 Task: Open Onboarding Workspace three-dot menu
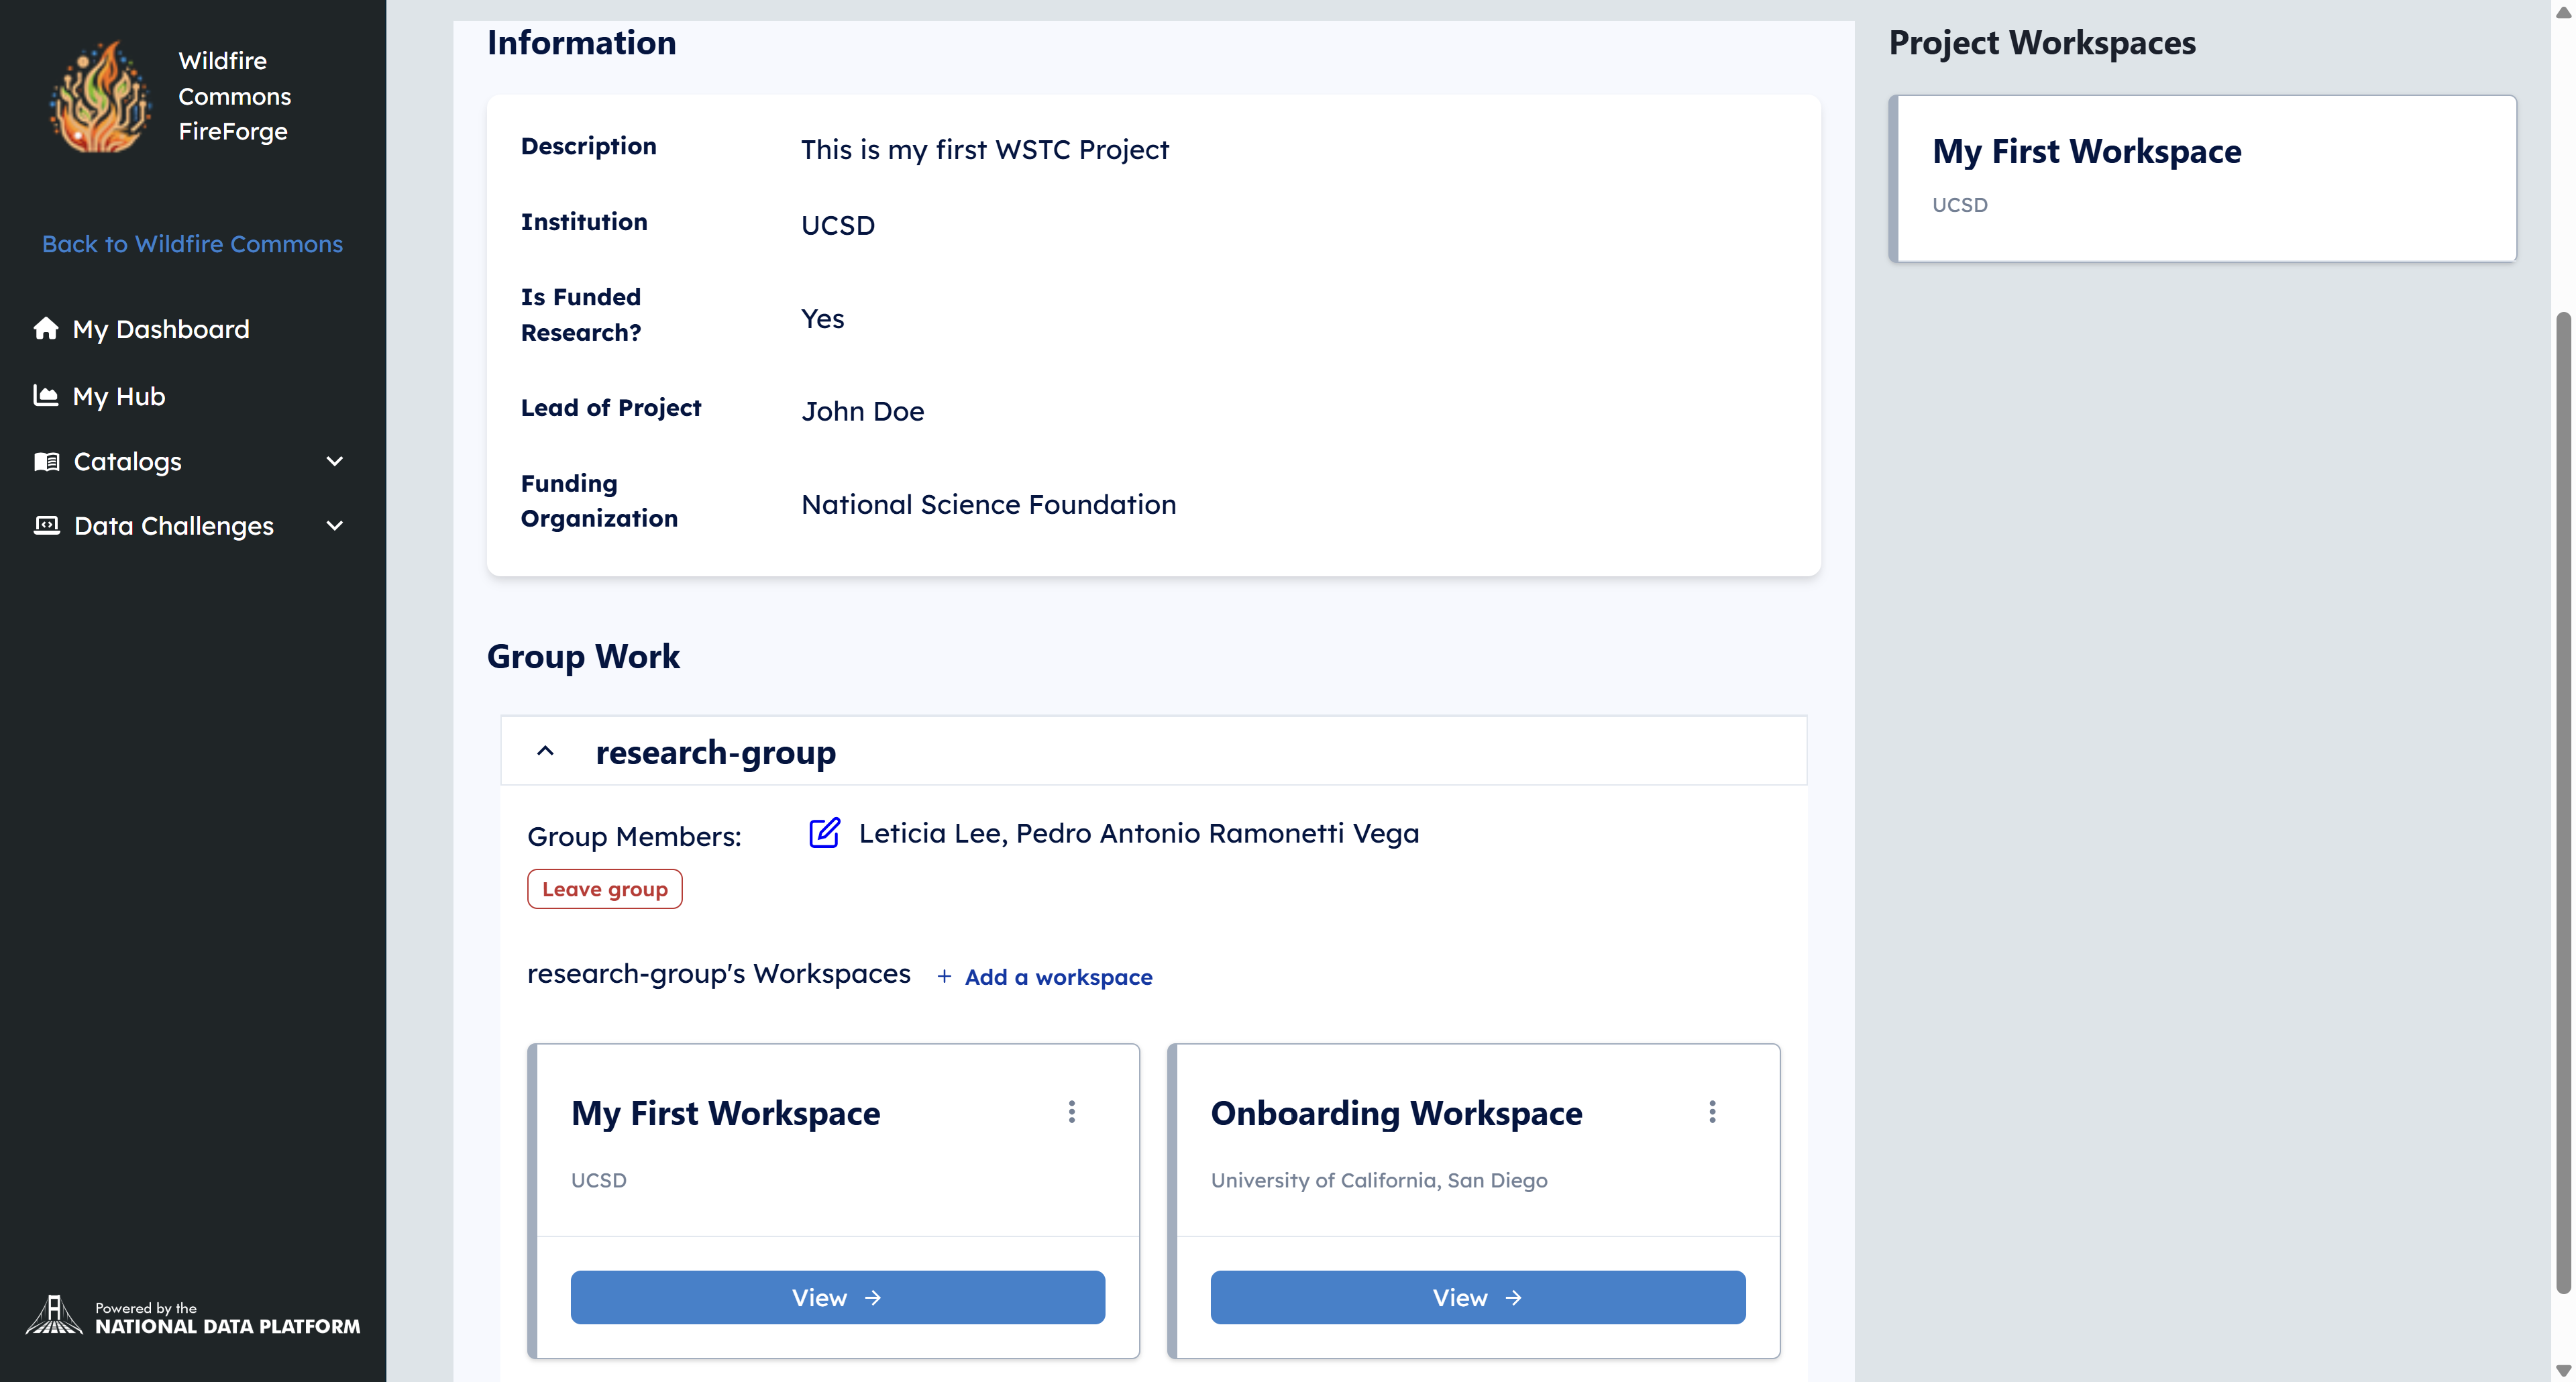(1712, 1112)
